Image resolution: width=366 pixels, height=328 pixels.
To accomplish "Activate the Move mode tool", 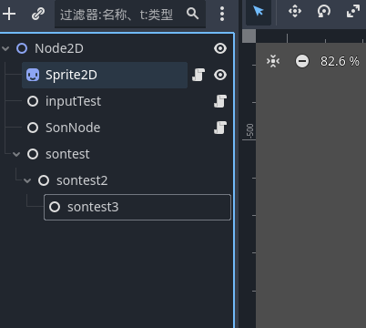I will point(295,12).
